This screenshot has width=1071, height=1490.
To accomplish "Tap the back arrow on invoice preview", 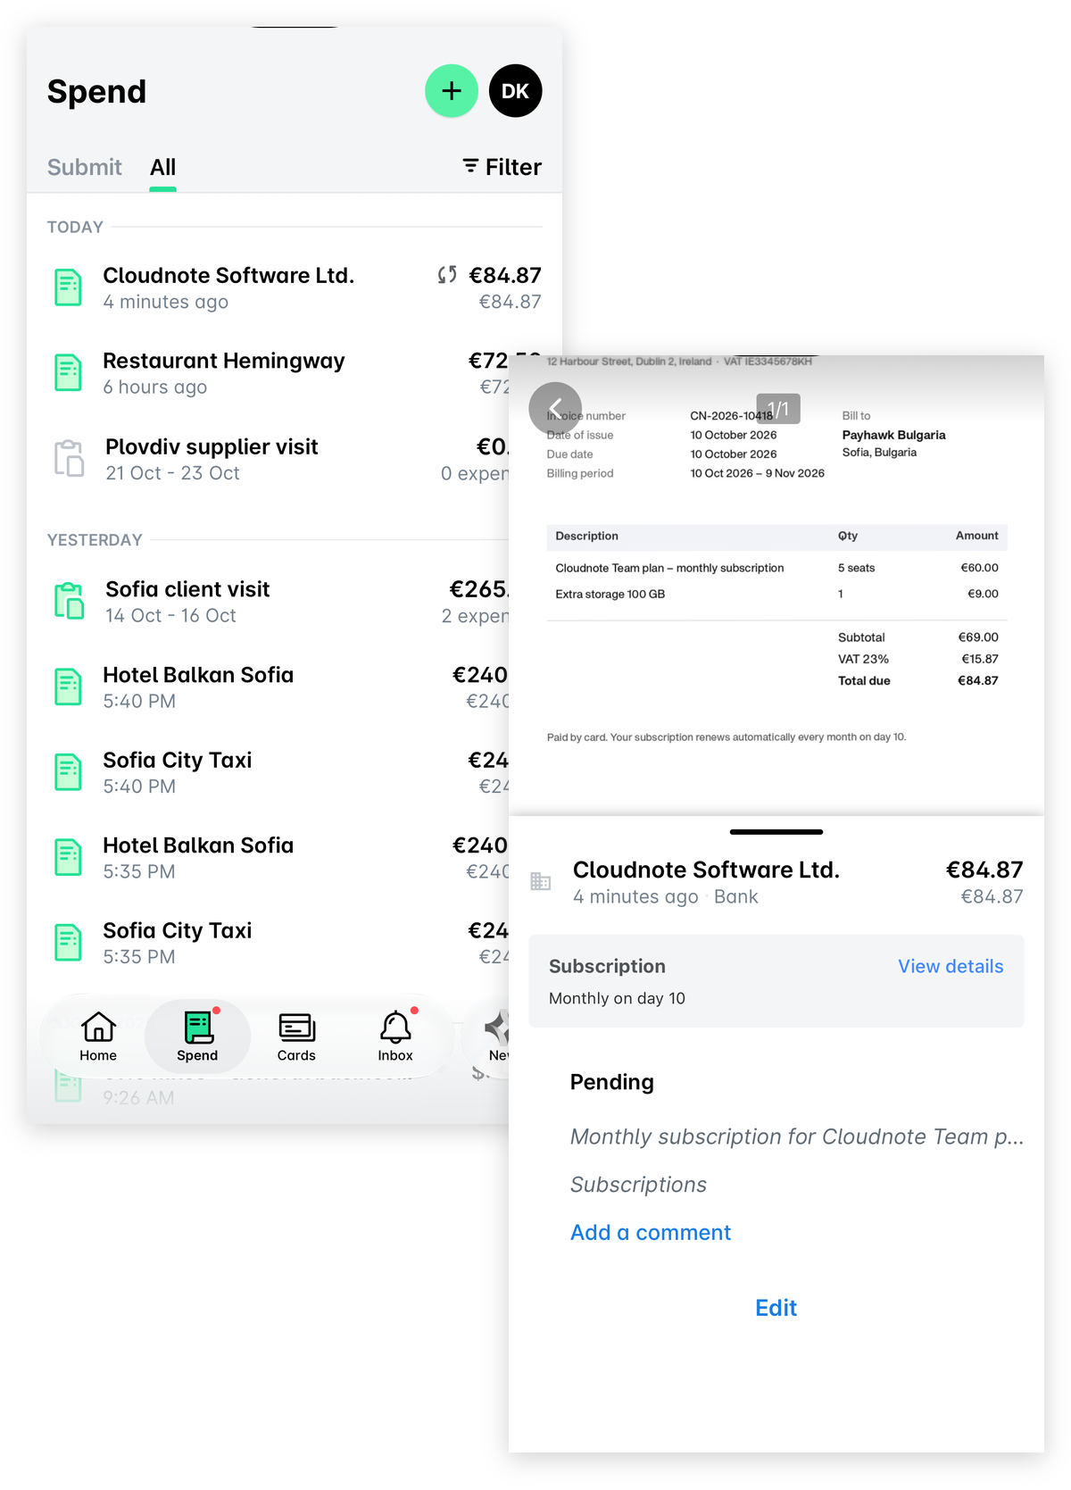I will [x=555, y=409].
